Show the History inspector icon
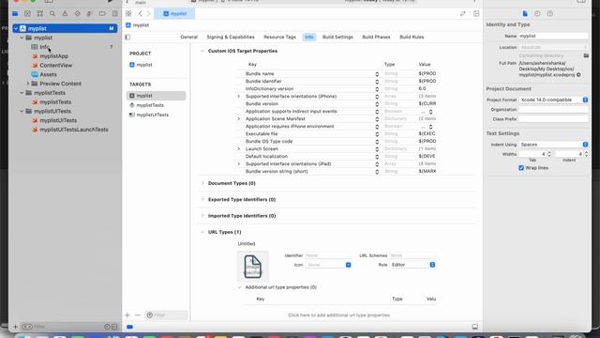Viewport: 600px width, 338px height. [x=537, y=14]
